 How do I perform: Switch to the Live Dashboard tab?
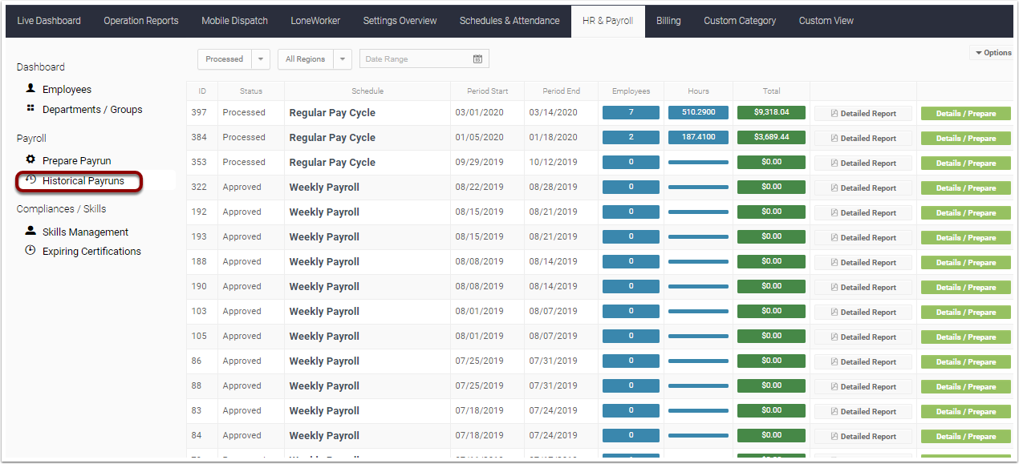pos(49,21)
